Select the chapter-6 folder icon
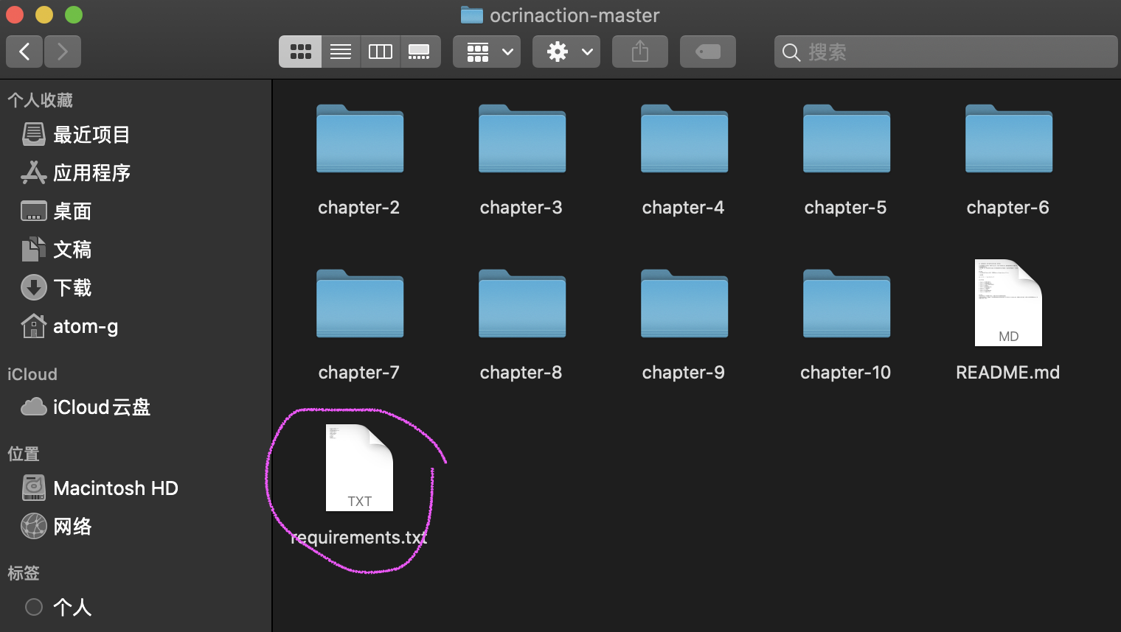The height and width of the screenshot is (632, 1121). pos(1009,138)
